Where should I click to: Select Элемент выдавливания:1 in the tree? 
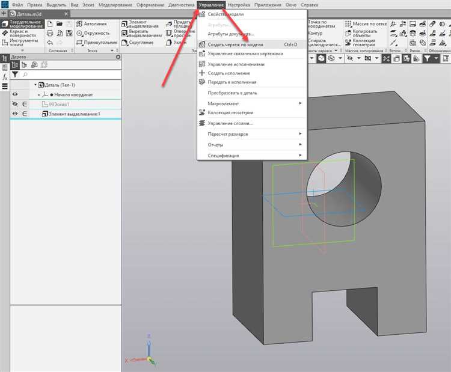click(x=71, y=114)
